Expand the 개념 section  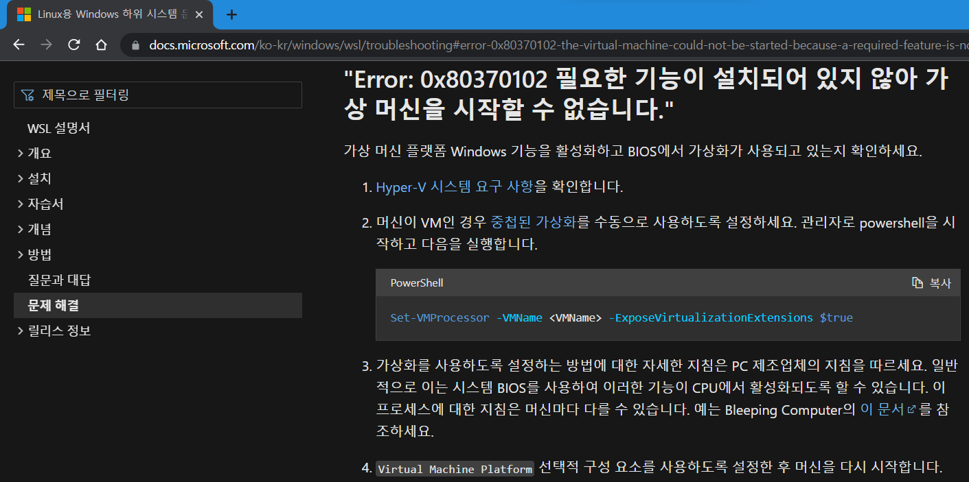pos(34,230)
